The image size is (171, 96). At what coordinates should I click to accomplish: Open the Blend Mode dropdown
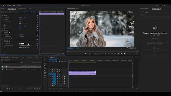[26, 36]
